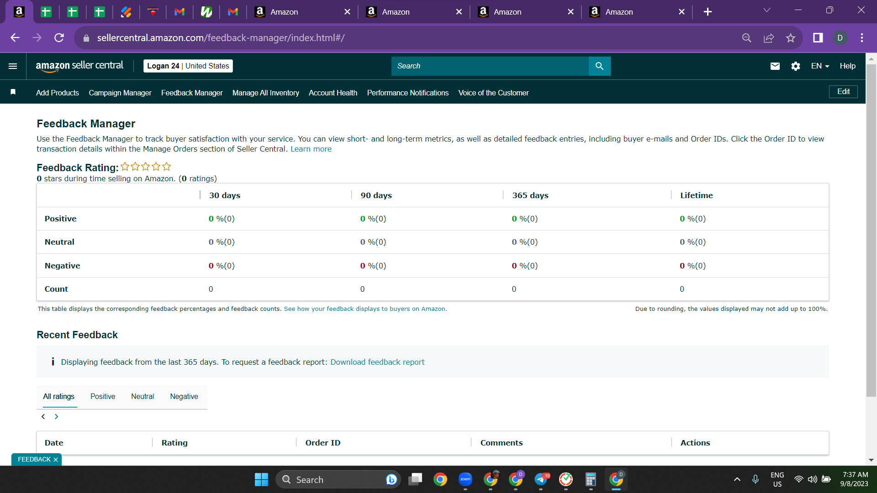The width and height of the screenshot is (877, 493).
Task: Click the Lifetime column heading
Action: (697, 195)
